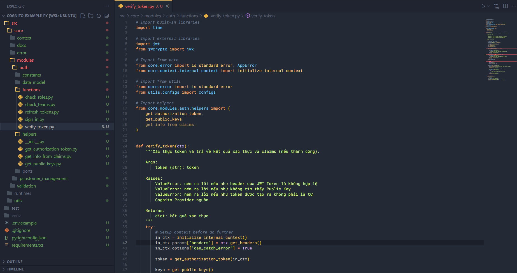
Task: Click the functions breadcrumb segment
Action: pos(189,16)
